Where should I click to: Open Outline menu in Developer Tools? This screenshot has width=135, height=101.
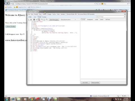tap(44, 14)
